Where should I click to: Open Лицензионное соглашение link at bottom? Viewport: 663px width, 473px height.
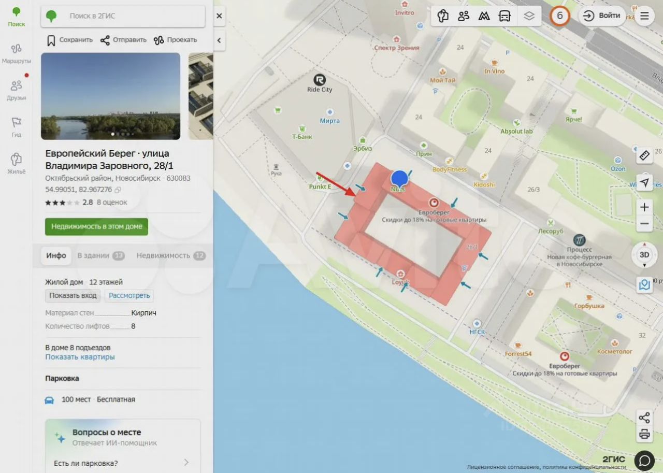tap(503, 467)
